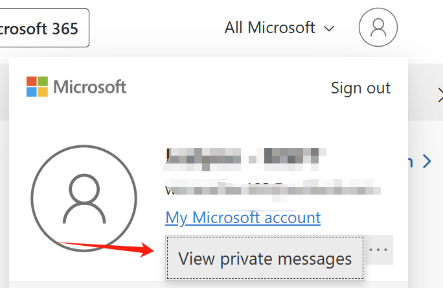Select the large profile picture placeholder
Screen dimensions: 443x288
(x=84, y=198)
